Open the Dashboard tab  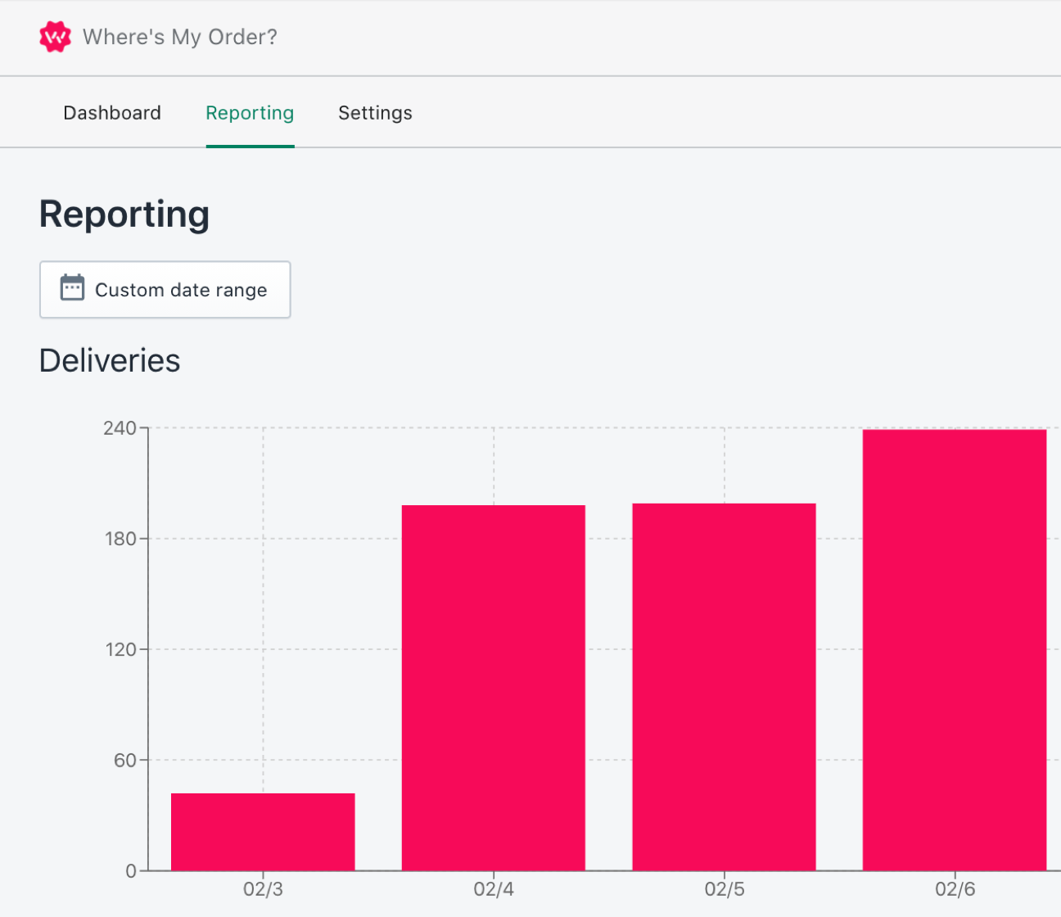[112, 113]
